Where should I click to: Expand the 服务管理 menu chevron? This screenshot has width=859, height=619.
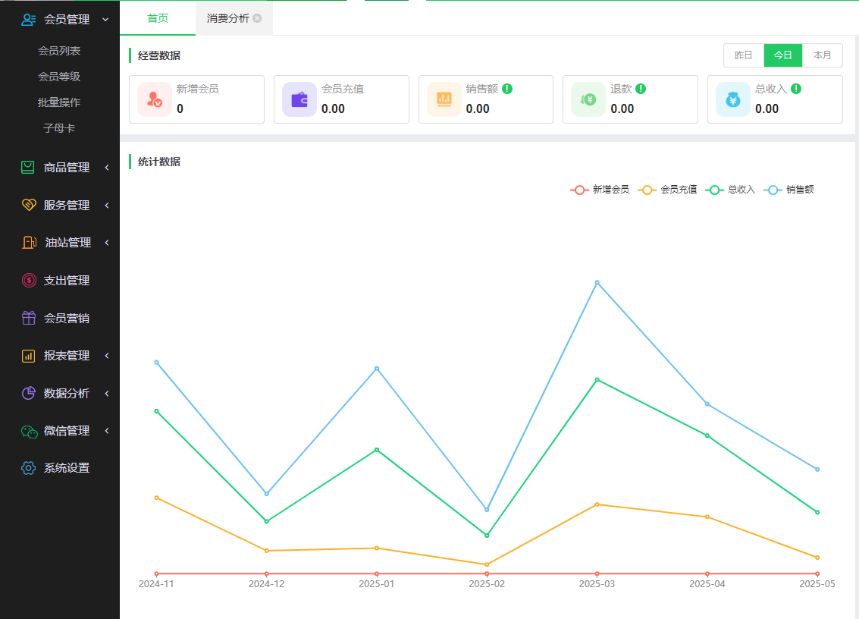pos(107,205)
